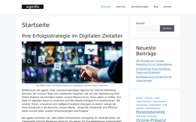Image resolution: width=196 pixels, height=122 pixels.
Task: Click the 'Neueste Beiträge' sidebar heading
Action: [x=146, y=51]
